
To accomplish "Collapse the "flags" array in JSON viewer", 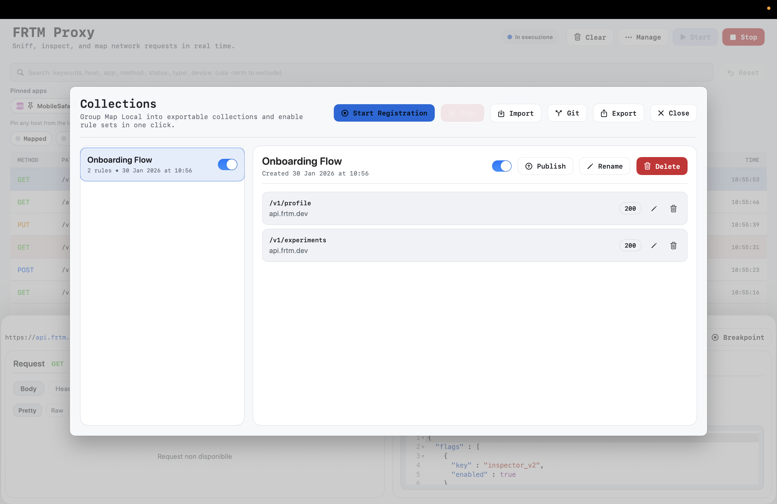I will point(423,447).
